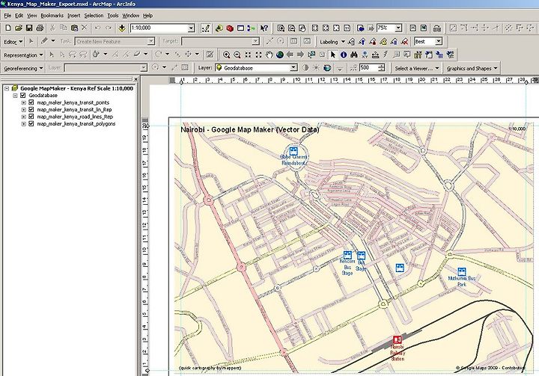This screenshot has width=539, height=376.
Task: Toggle map_maker_kenya_transit_lin_Rep layer visibility
Action: click(x=31, y=110)
